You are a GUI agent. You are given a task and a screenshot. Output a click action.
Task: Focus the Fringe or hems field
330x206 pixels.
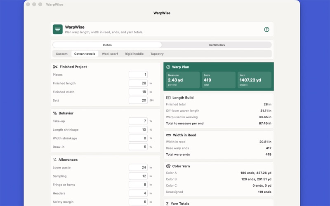pos(138,185)
